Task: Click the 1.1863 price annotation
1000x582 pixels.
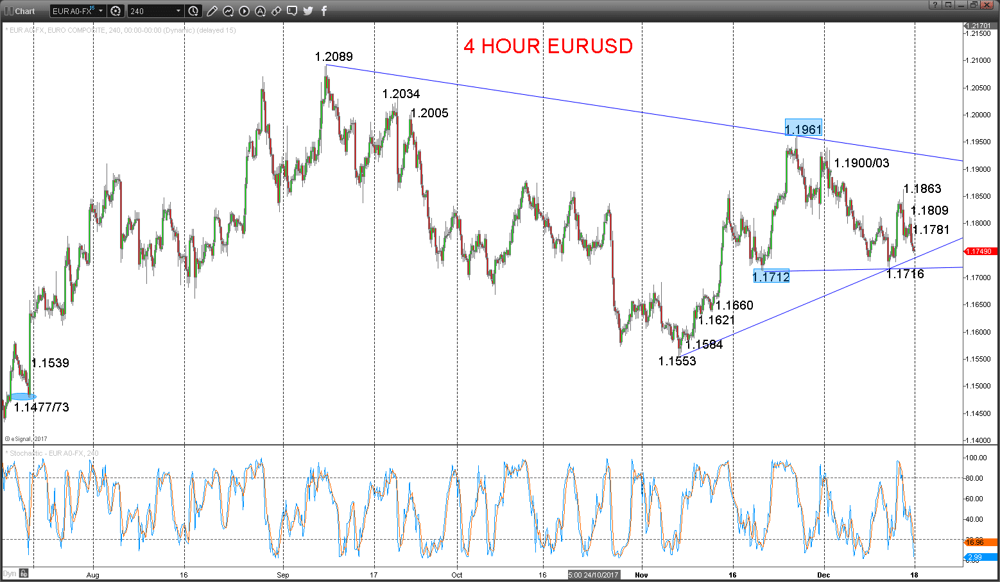Action: (x=922, y=188)
